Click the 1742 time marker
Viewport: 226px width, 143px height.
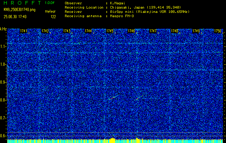(x=45, y=31)
